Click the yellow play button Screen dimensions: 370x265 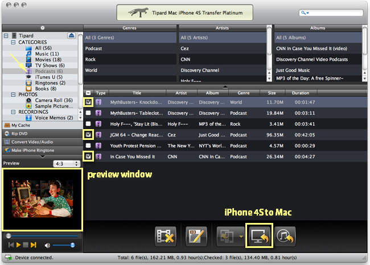pos(18,245)
